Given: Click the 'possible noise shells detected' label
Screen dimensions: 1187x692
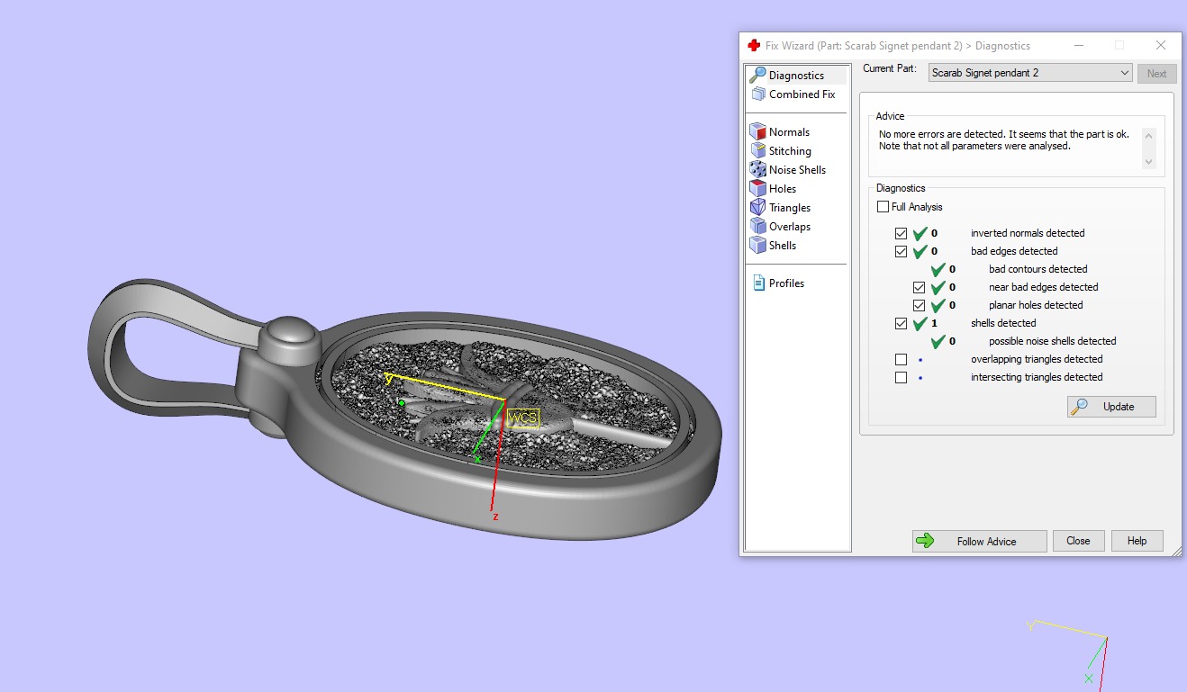Looking at the screenshot, I should pos(1053,341).
